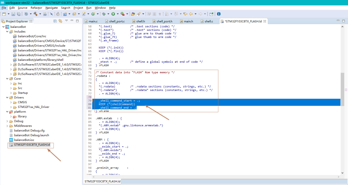Toggle Link with Editor in Project Explorer
The height and width of the screenshot is (185, 348).
click(x=60, y=21)
